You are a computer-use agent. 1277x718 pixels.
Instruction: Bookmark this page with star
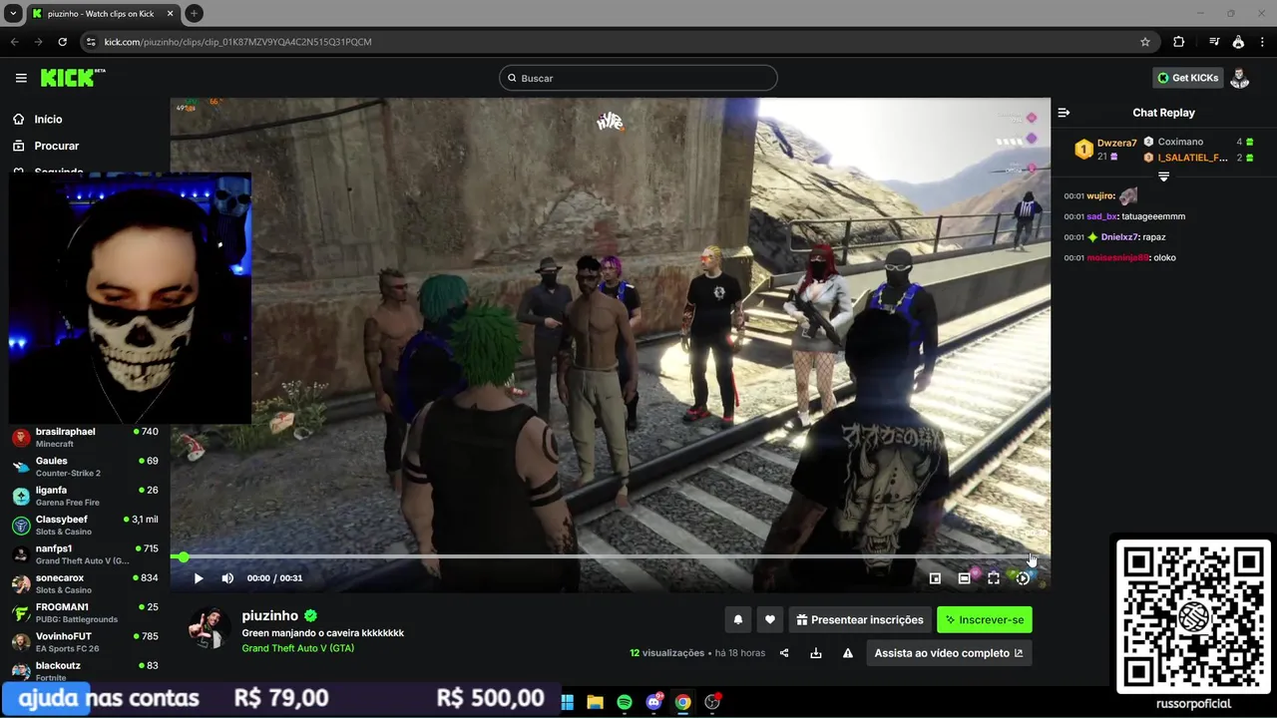point(1145,42)
